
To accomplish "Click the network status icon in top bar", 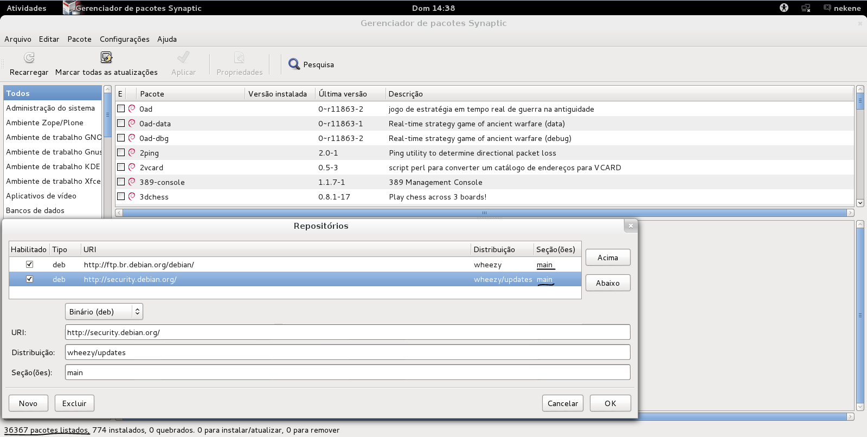I will pyautogui.click(x=806, y=8).
